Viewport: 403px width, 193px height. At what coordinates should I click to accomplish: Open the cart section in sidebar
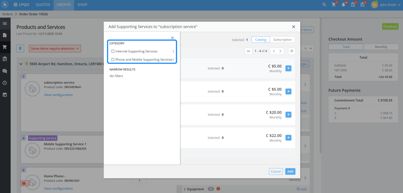pos(4,47)
